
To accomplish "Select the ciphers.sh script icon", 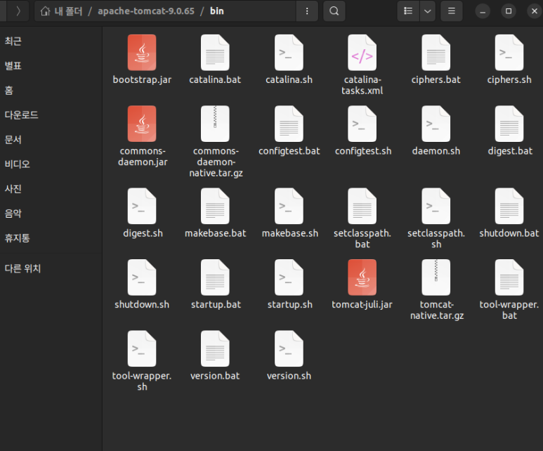I will click(x=509, y=53).
